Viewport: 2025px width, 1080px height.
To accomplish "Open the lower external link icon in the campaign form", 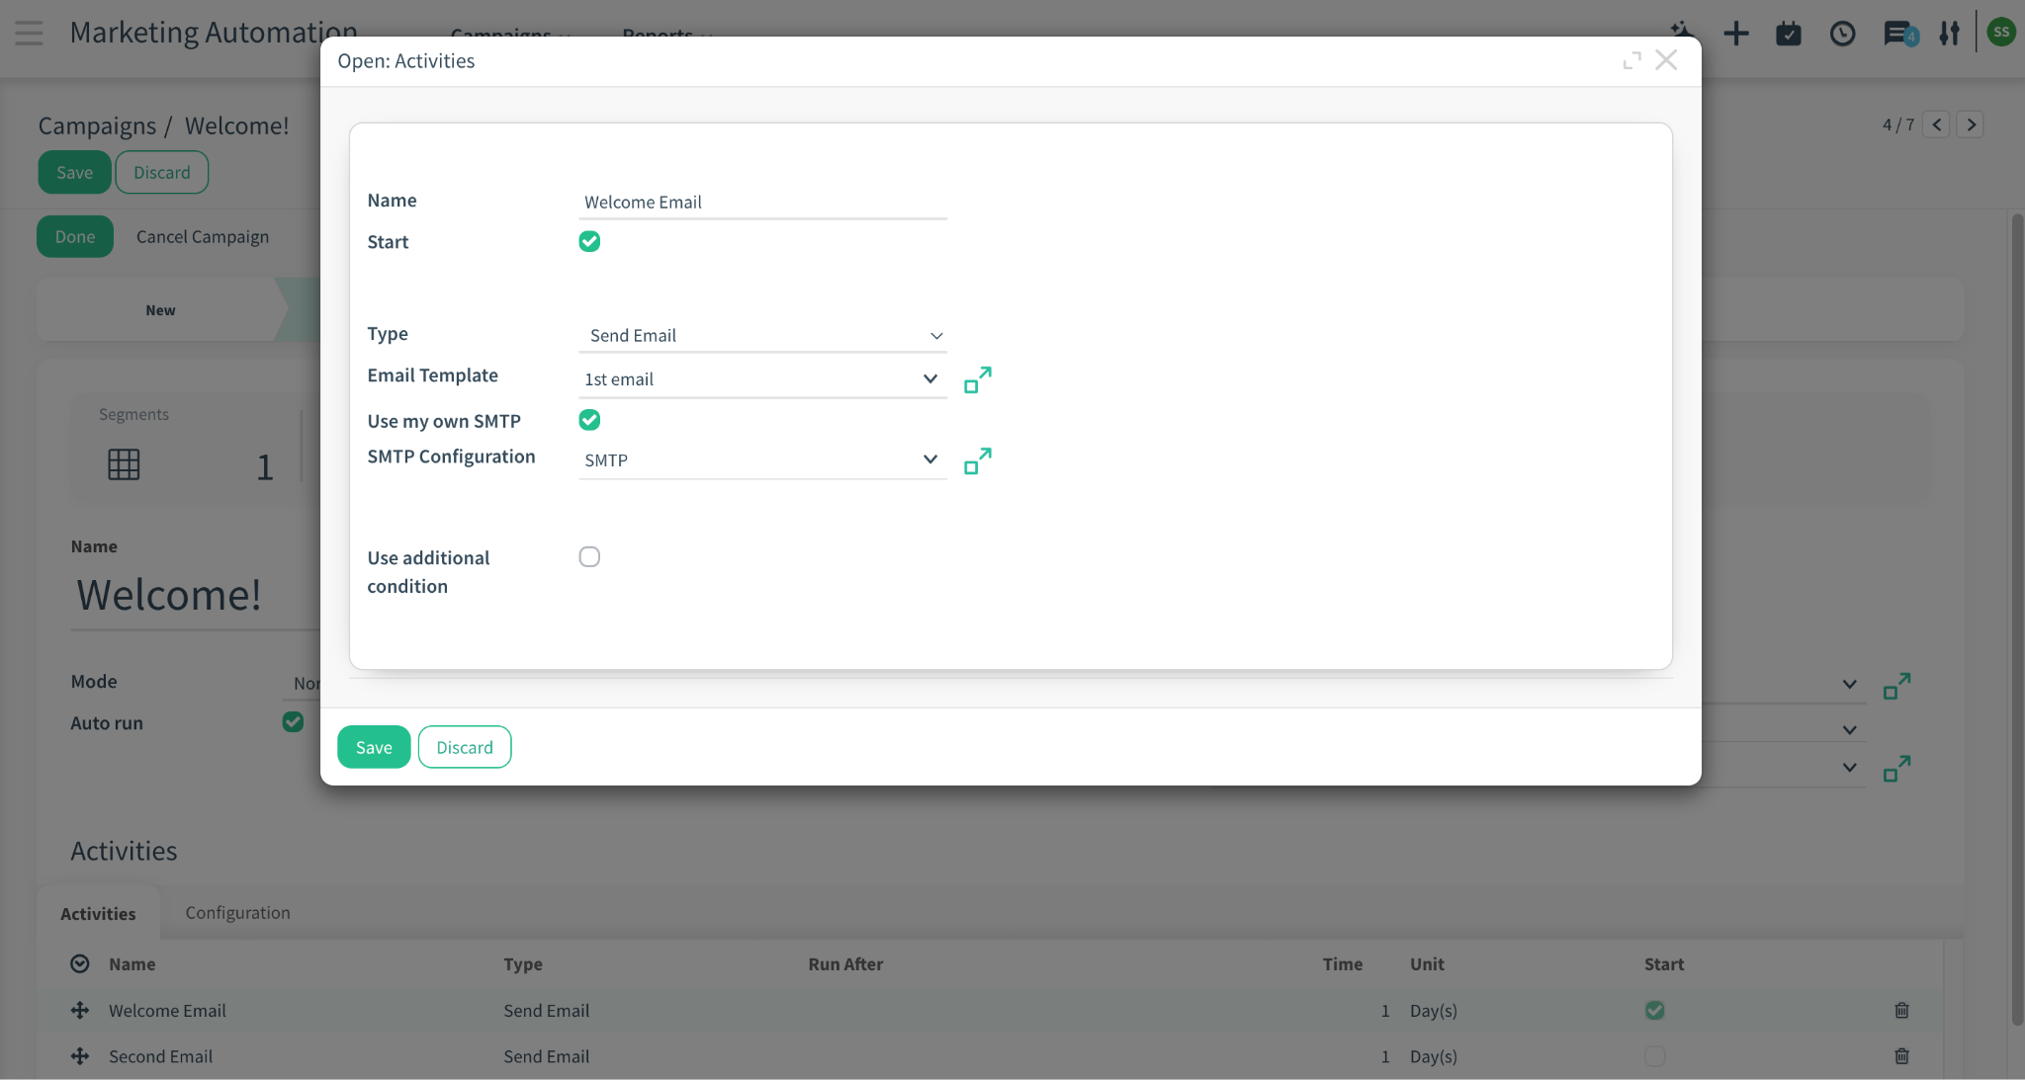I will point(1896,769).
